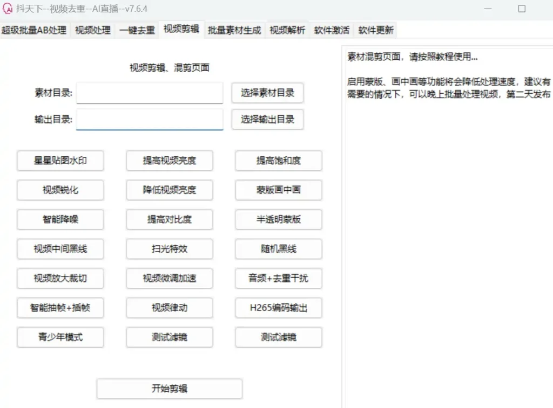This screenshot has width=553, height=408.
Task: Maximize the application window
Action: [x=522, y=9]
